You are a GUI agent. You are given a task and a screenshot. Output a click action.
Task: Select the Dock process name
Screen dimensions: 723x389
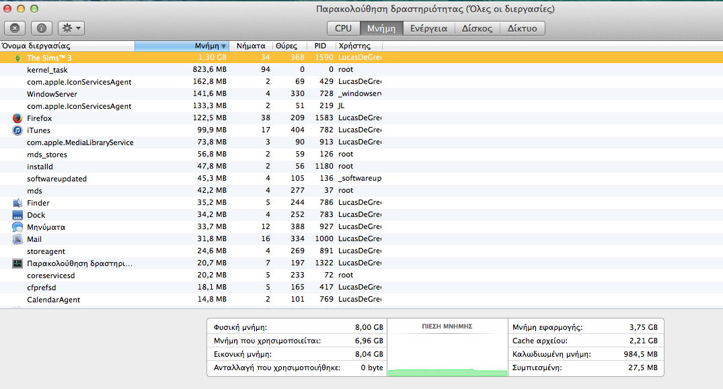point(36,215)
